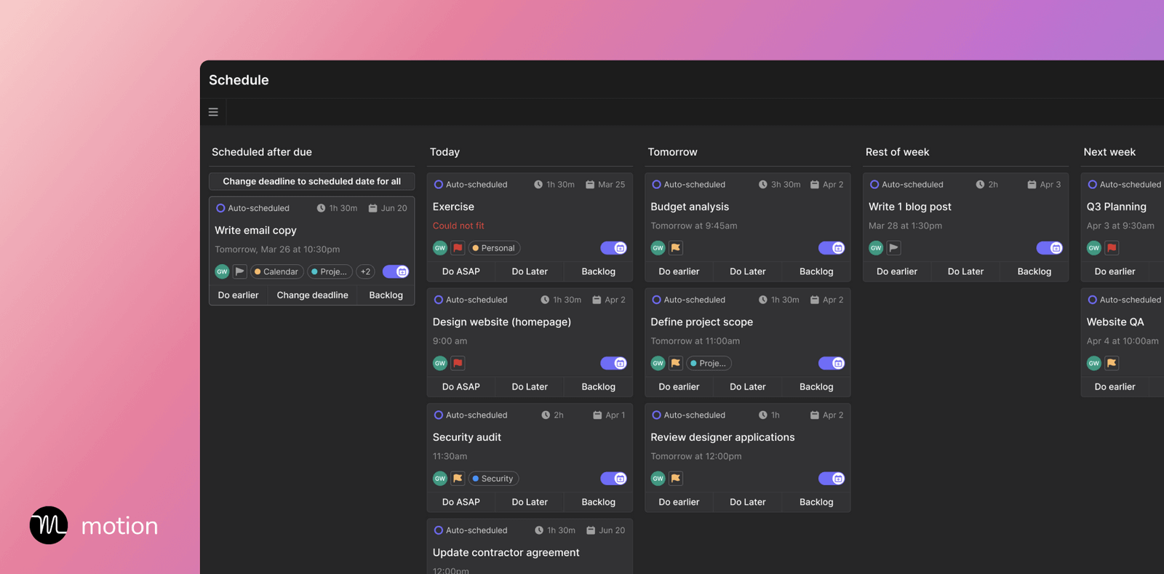Open the Update contractor agreement task card

click(x=506, y=552)
